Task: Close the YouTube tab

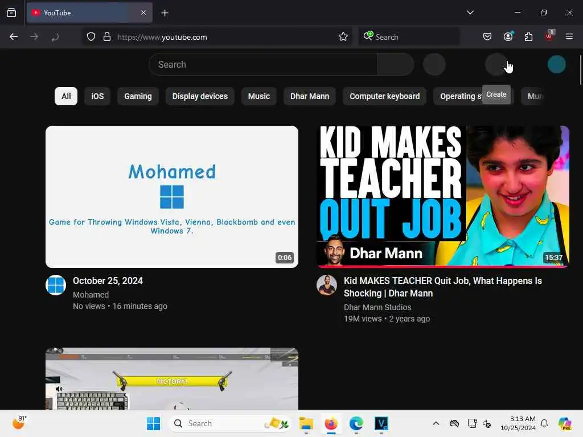Action: [x=143, y=13]
